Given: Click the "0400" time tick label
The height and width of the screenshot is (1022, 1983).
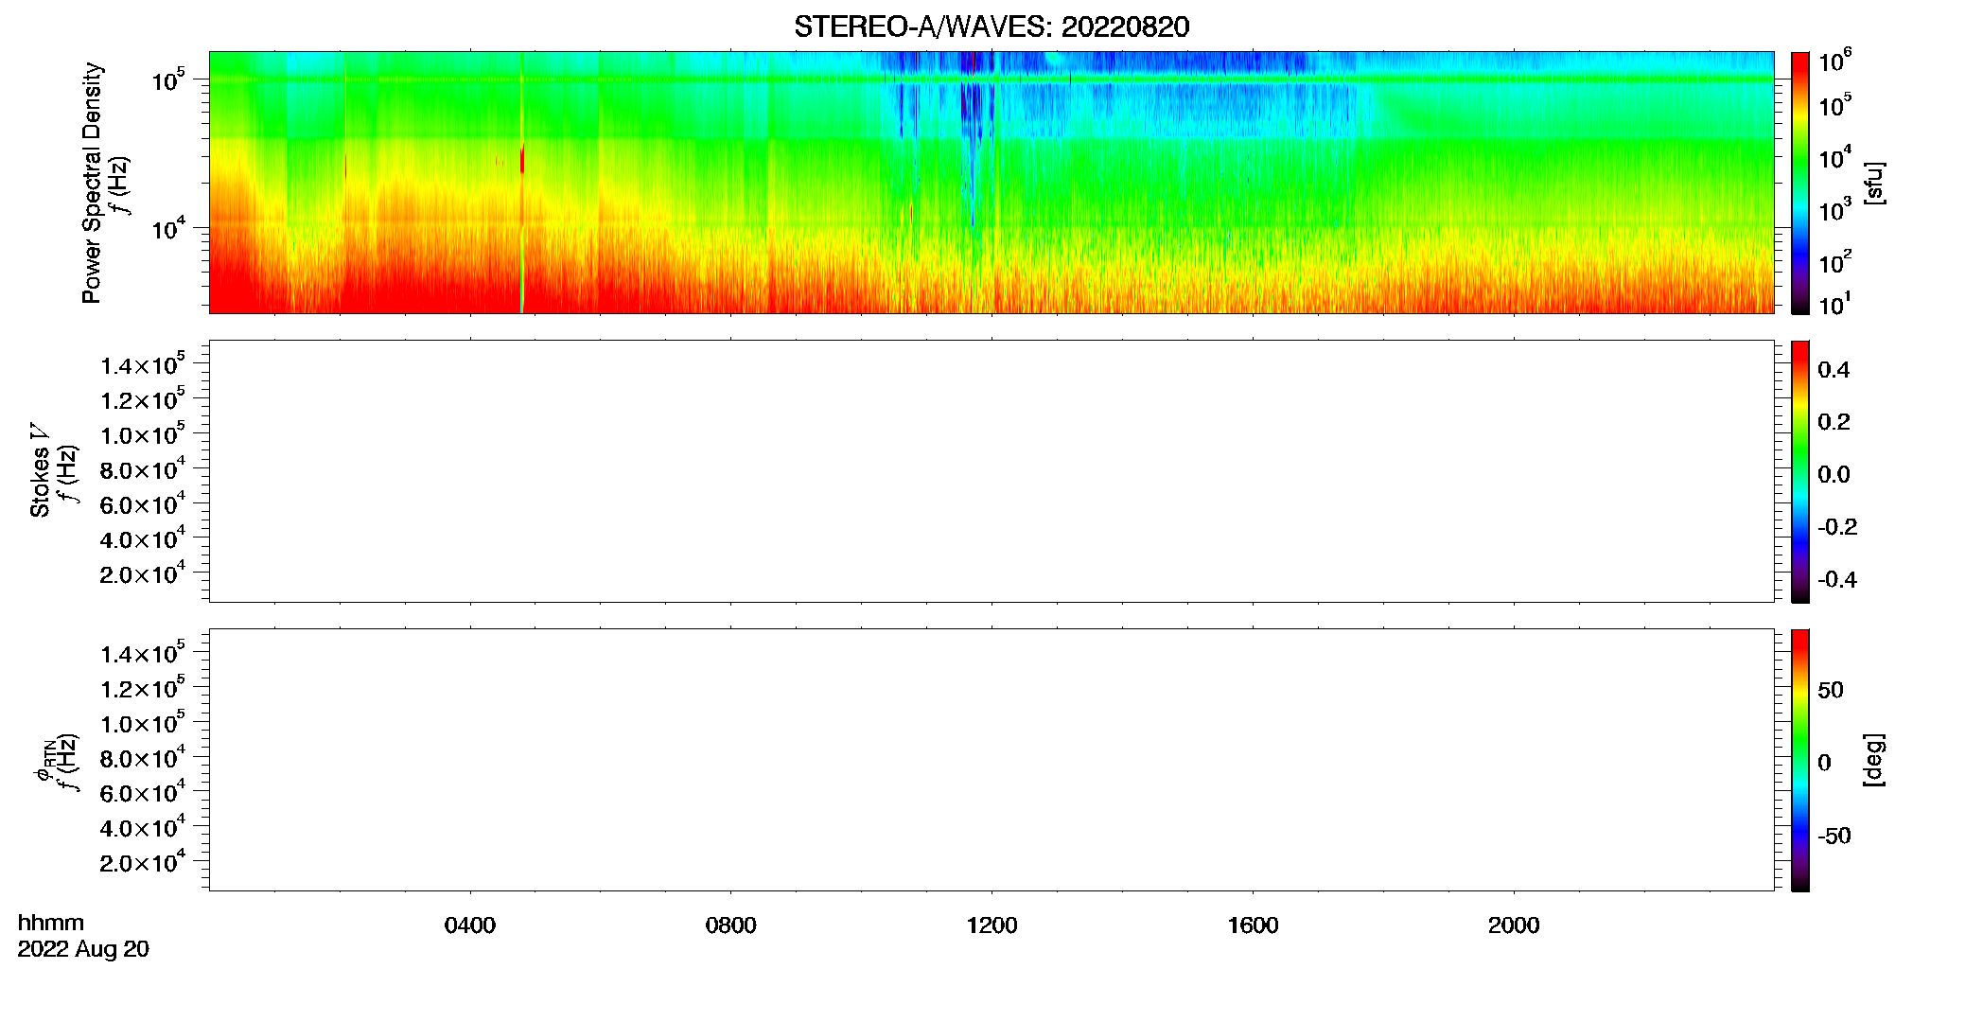Looking at the screenshot, I should [470, 925].
